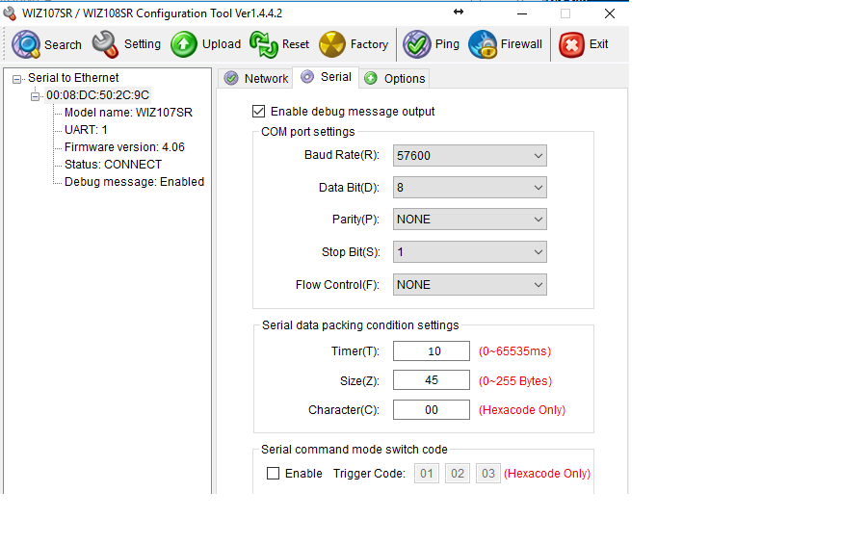The height and width of the screenshot is (544, 867).
Task: Click the Ping toolbar label
Action: (x=447, y=44)
